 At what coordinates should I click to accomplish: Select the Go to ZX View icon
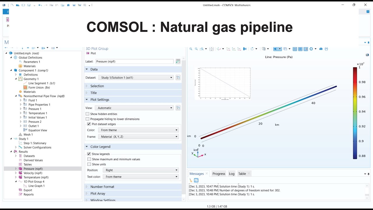point(239,49)
